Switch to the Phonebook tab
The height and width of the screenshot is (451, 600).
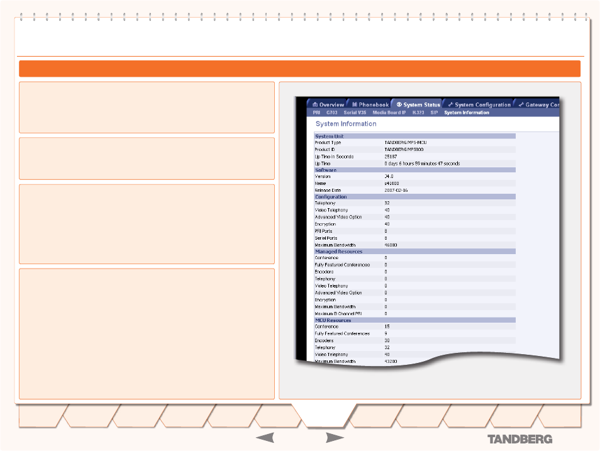(x=370, y=104)
